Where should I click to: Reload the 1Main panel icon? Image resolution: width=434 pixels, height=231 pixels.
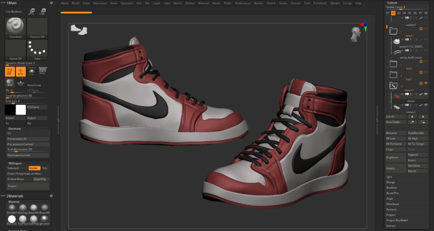click(x=51, y=3)
